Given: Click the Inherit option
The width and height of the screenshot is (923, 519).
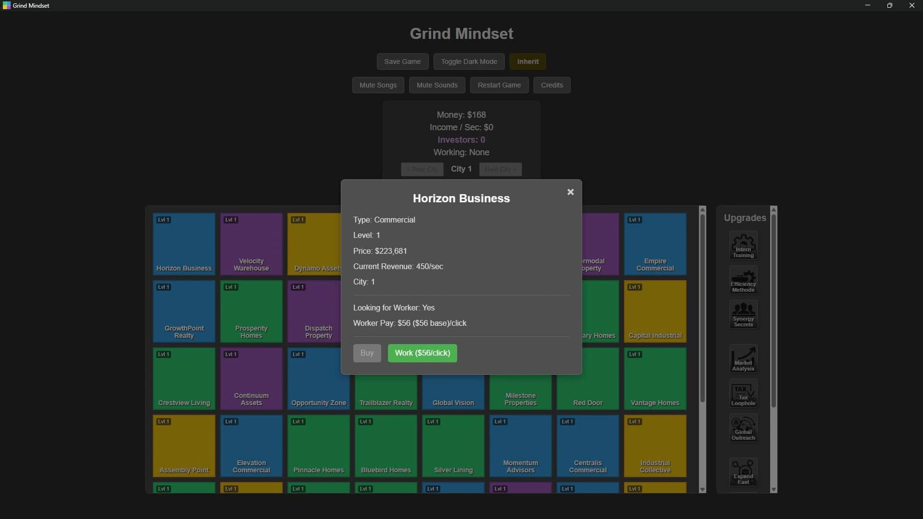Looking at the screenshot, I should click(527, 62).
